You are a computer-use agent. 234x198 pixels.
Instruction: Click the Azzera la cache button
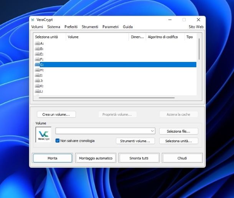click(x=179, y=114)
